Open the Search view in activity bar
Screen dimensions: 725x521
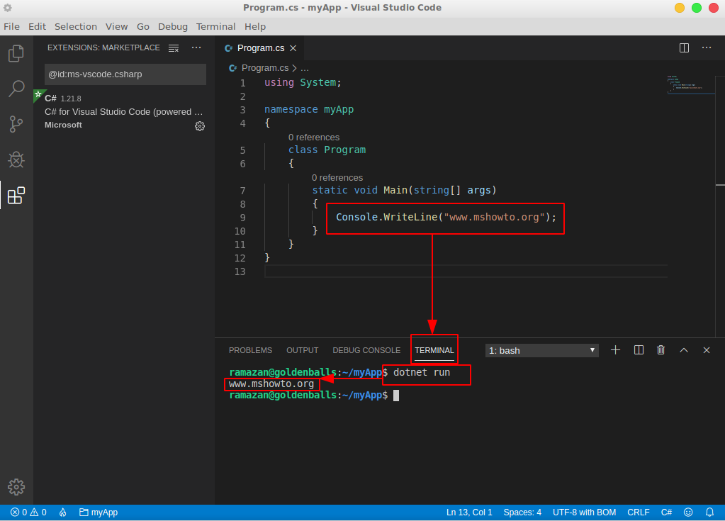click(16, 89)
